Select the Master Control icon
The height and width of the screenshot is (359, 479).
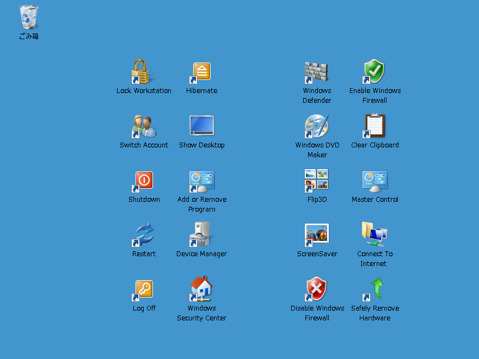(x=375, y=182)
